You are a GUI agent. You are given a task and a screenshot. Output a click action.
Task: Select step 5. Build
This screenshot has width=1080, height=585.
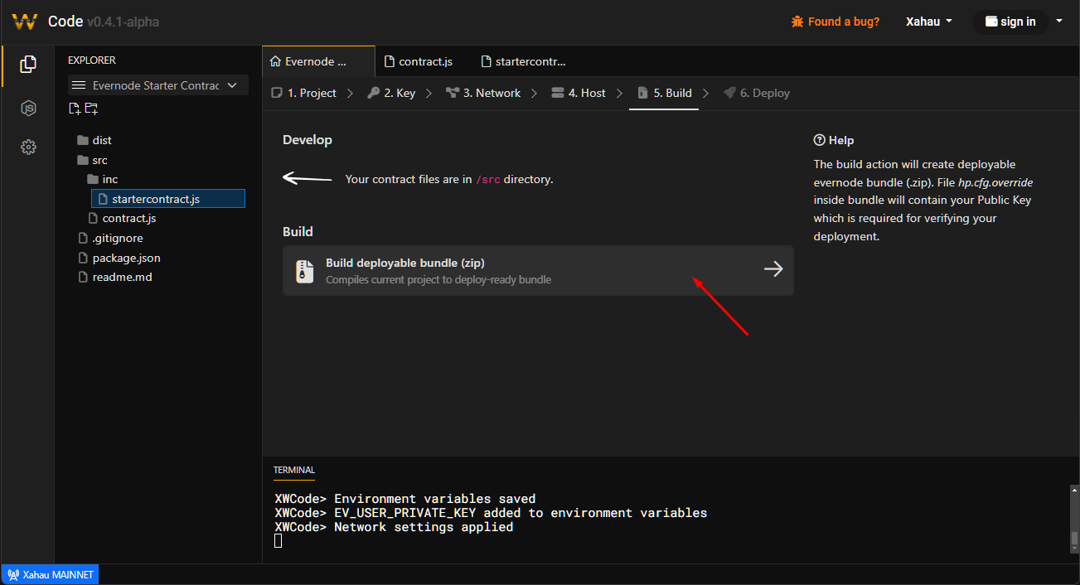point(665,93)
